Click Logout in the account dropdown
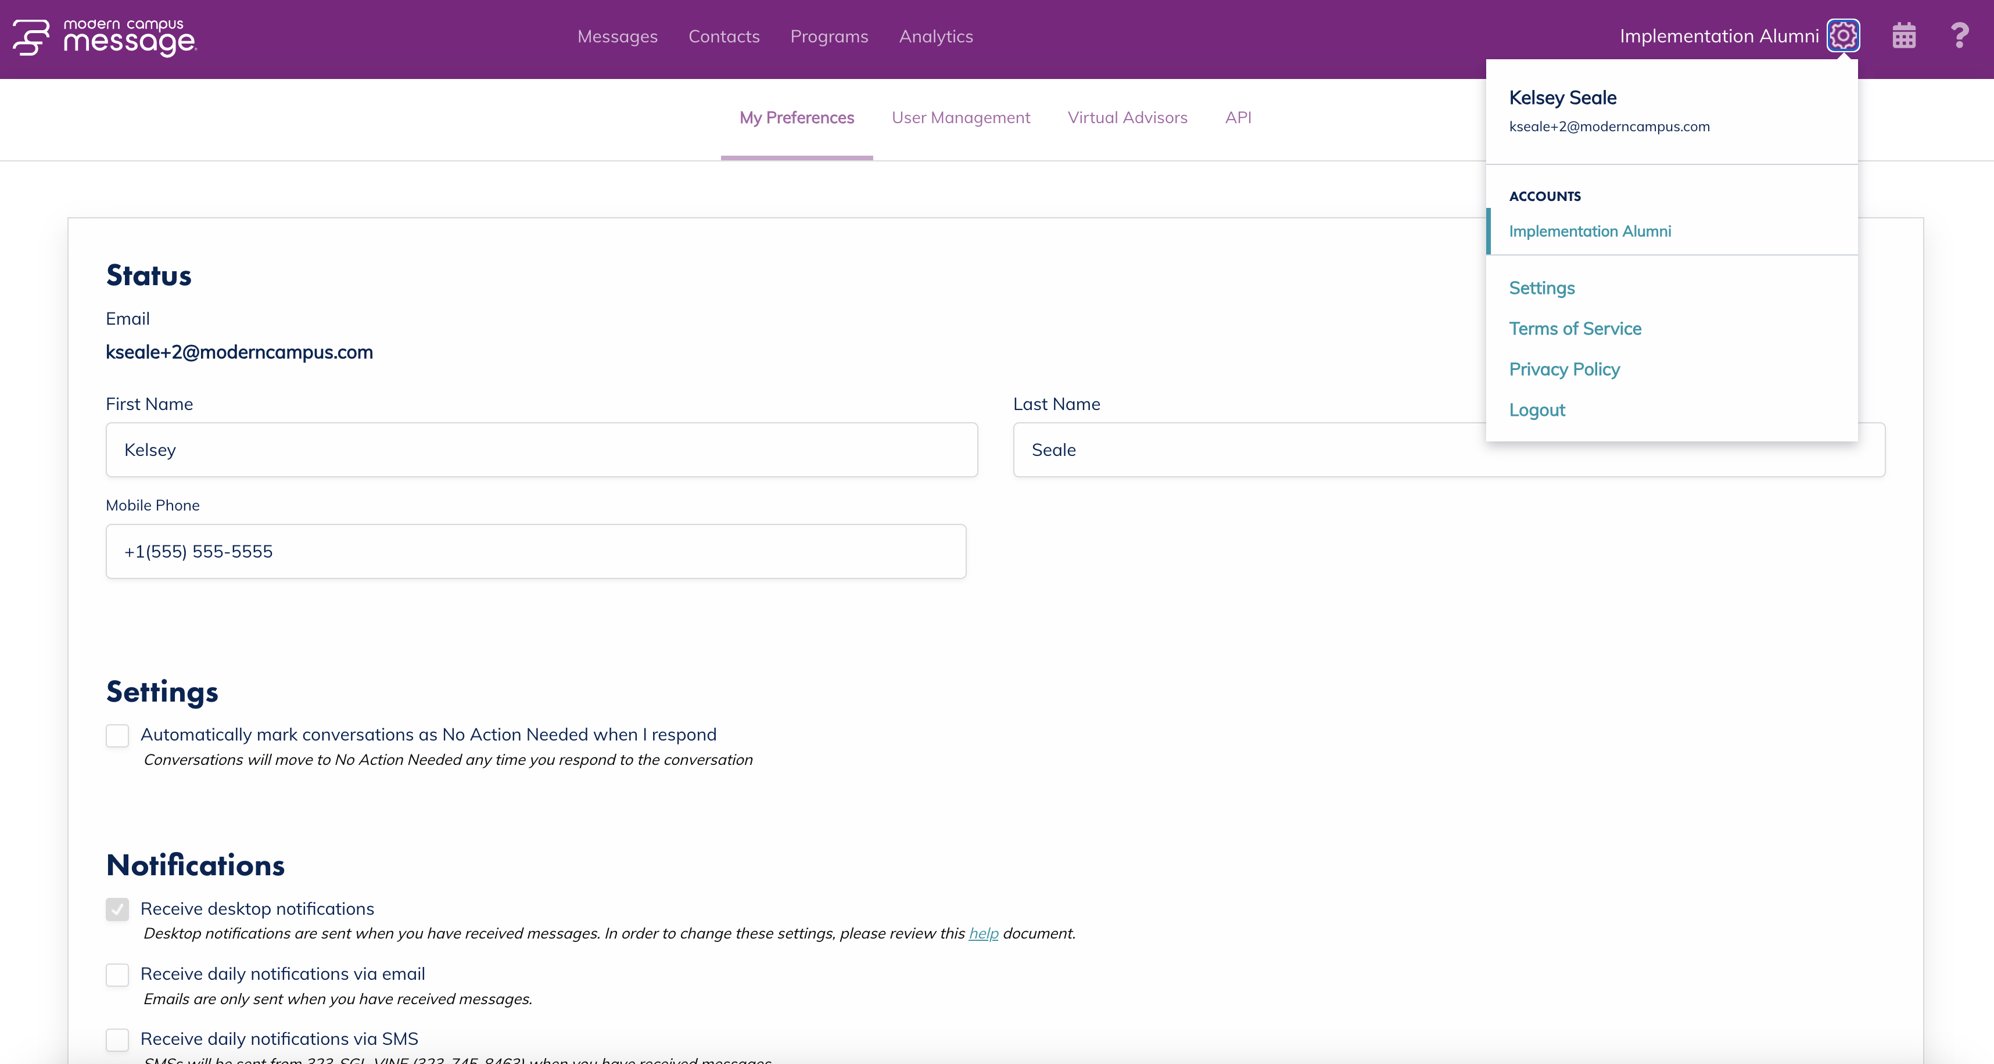 [x=1537, y=409]
